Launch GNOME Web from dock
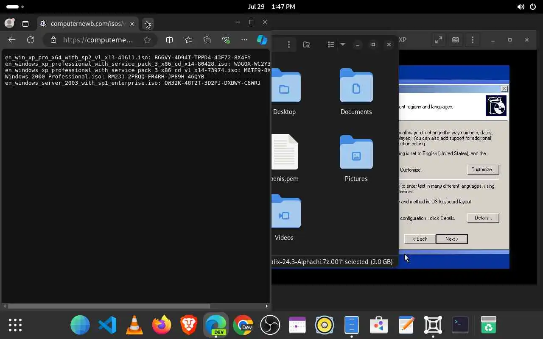The width and height of the screenshot is (543, 339). [x=80, y=325]
